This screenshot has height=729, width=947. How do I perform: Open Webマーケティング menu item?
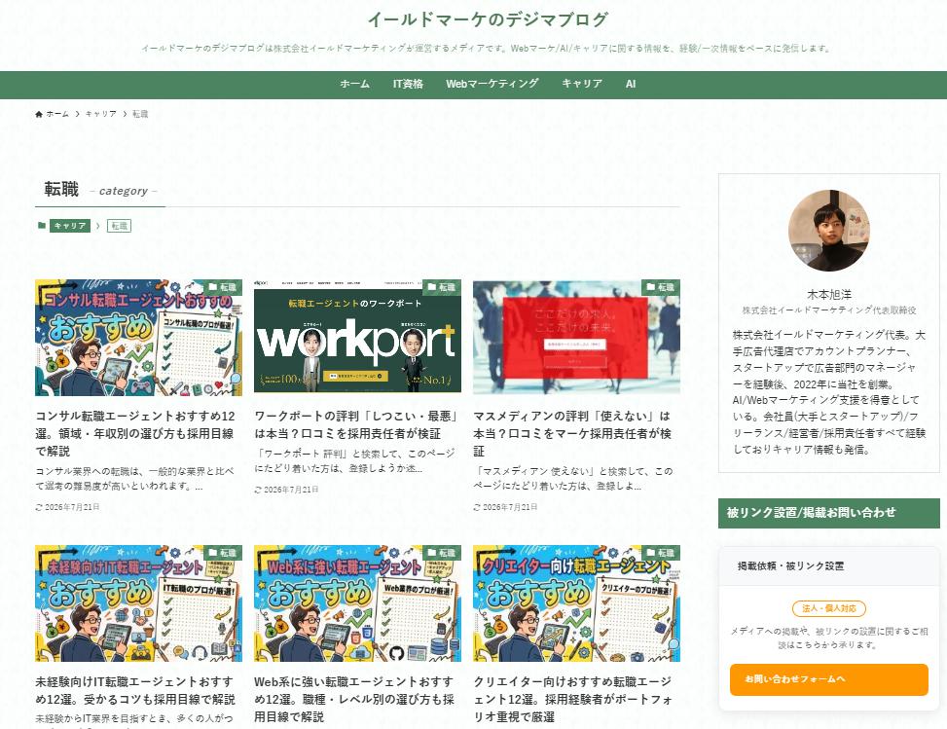click(492, 85)
